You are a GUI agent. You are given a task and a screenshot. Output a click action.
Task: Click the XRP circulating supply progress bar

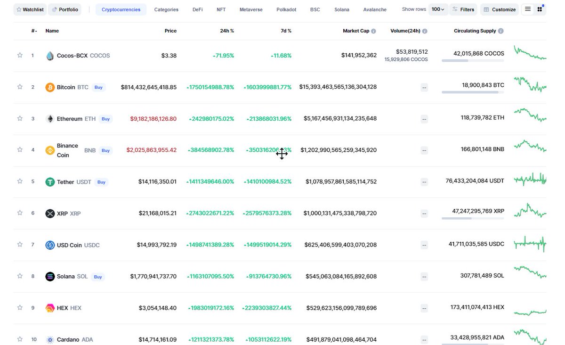(473, 218)
